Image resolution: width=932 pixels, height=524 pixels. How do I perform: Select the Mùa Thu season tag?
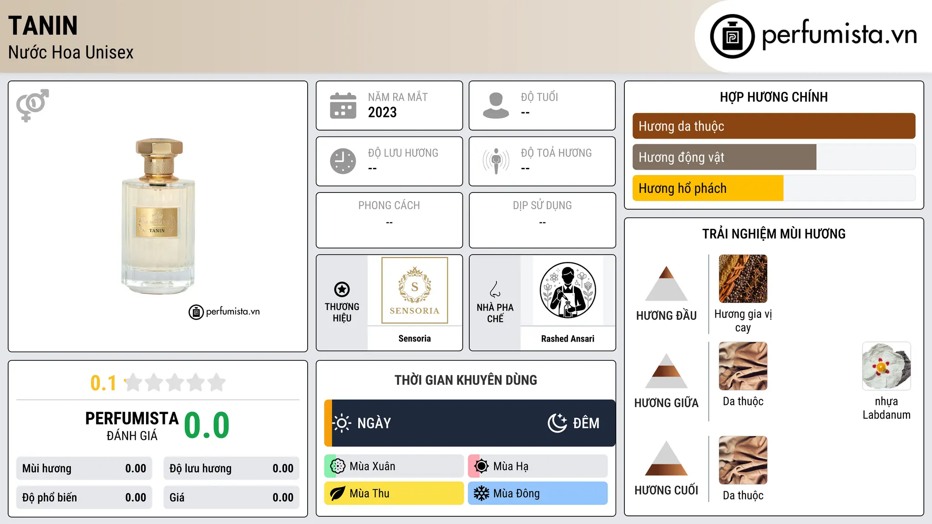click(394, 494)
